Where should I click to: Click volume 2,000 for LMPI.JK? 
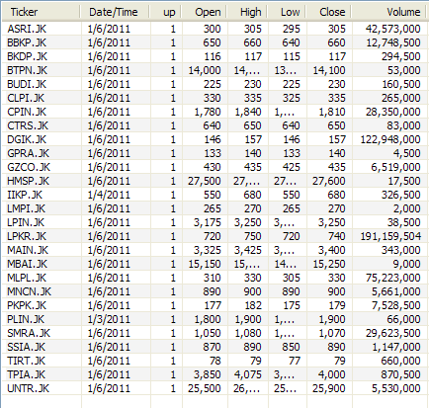pyautogui.click(x=407, y=208)
